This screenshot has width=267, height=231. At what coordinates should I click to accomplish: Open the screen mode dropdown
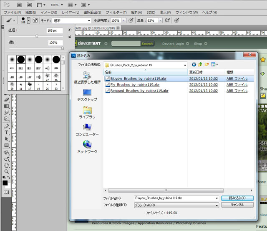85,5
